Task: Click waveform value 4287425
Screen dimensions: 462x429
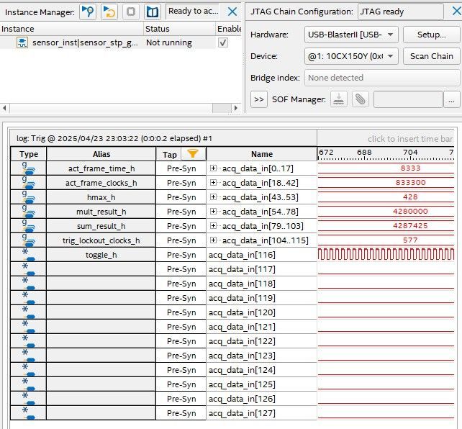Action: [410, 226]
